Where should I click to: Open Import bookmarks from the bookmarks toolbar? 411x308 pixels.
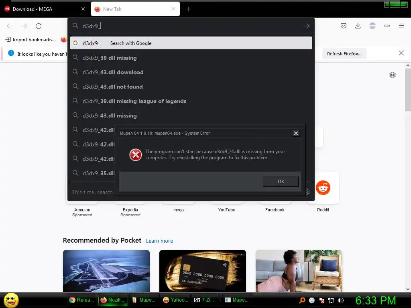pyautogui.click(x=31, y=40)
